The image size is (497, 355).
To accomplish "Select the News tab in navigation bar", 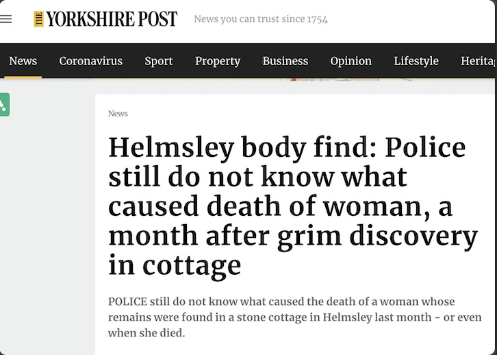I will [23, 61].
